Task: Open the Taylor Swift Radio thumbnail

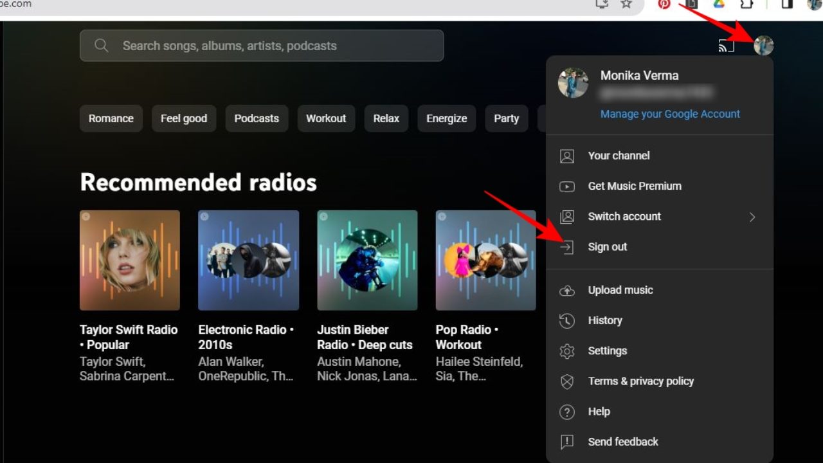Action: [x=129, y=260]
